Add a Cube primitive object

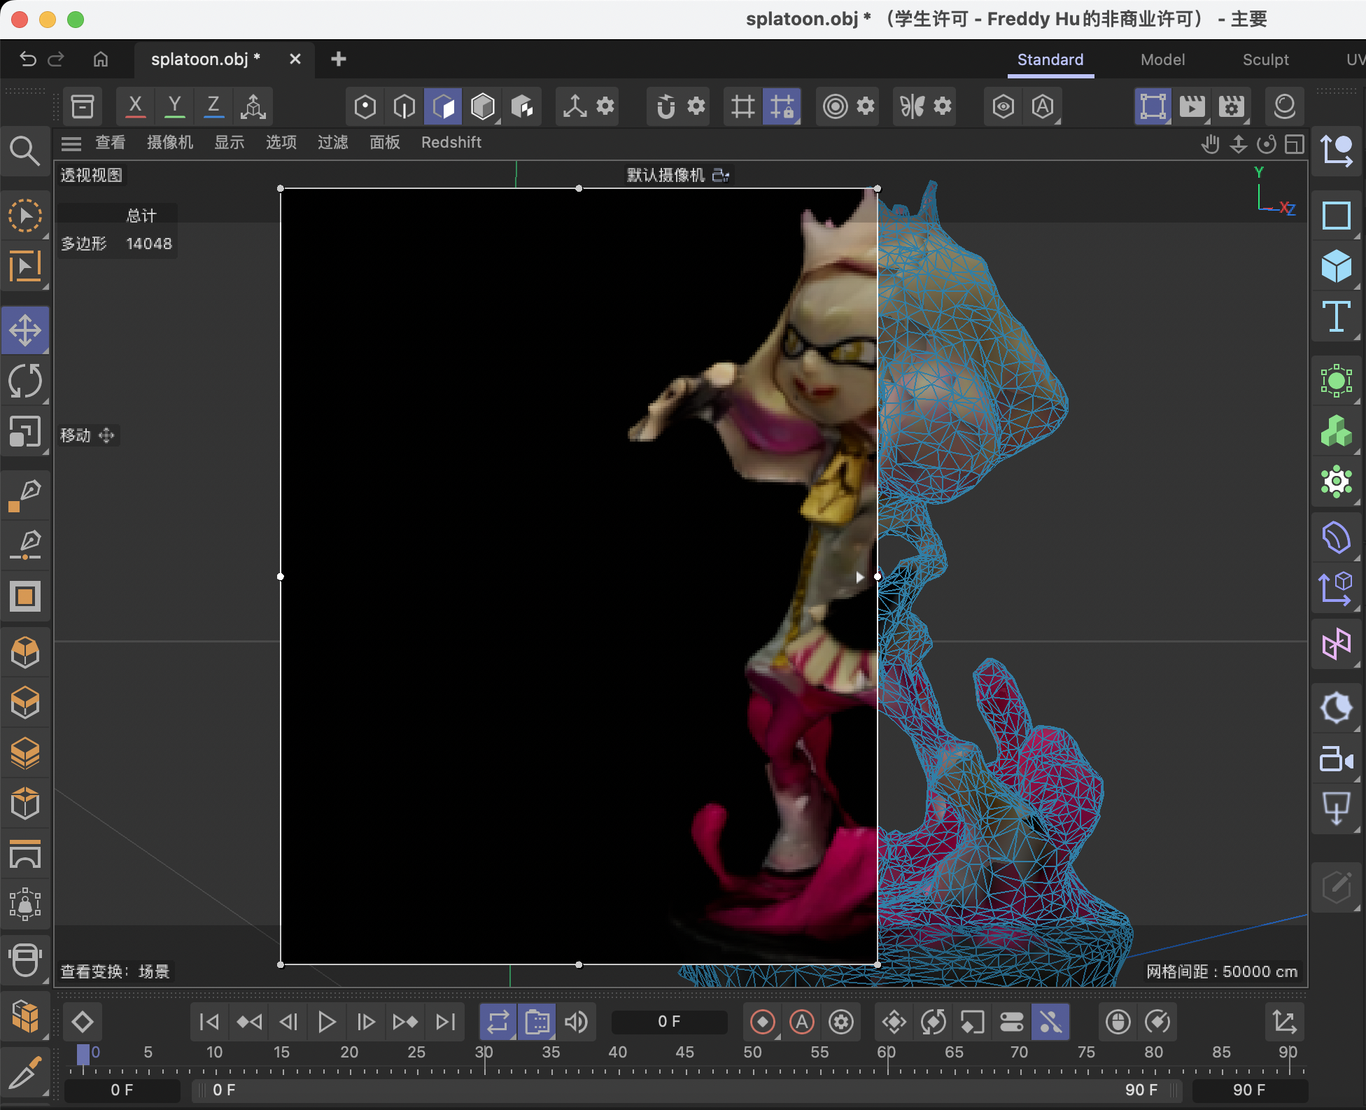[x=1336, y=267]
